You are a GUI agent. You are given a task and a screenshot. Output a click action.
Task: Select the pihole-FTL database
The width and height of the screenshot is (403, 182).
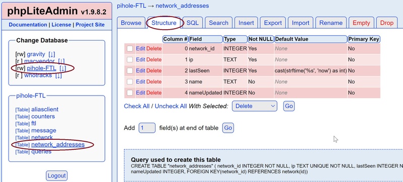pos(41,68)
